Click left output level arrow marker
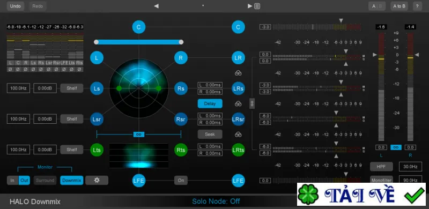This screenshot has height=209, width=429. point(374,55)
